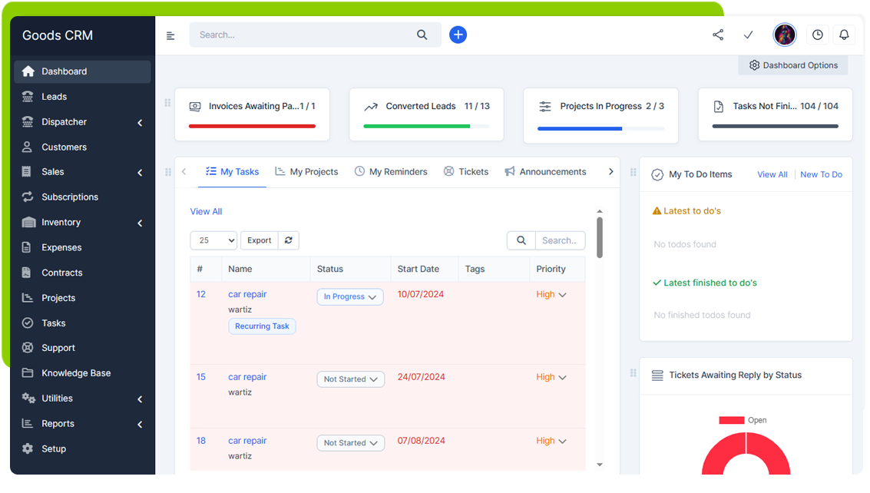Image resolution: width=870 pixels, height=493 pixels.
Task: Open the share icon in top bar
Action: pyautogui.click(x=718, y=35)
